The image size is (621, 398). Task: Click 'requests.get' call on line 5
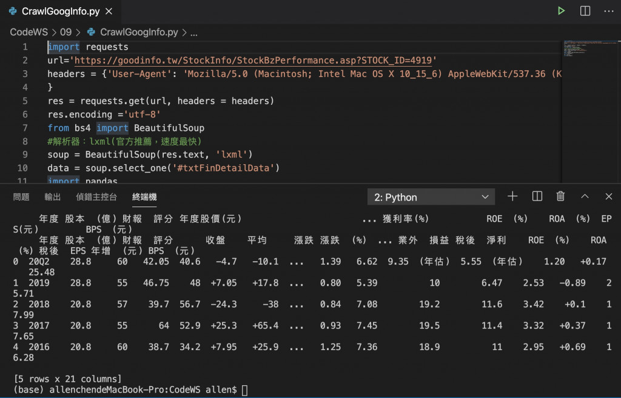(x=112, y=101)
